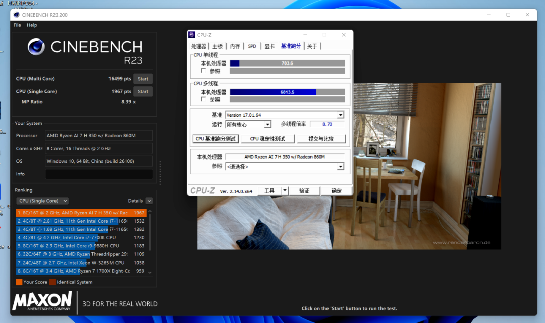Switch to the 关于 tab in CPU-Z
This screenshot has height=323, width=545.
[x=312, y=46]
